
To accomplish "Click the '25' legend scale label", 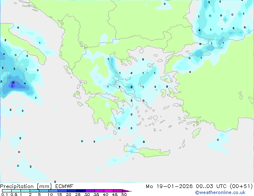I will coord(78,194).
